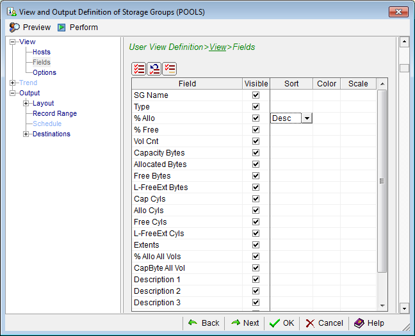The width and height of the screenshot is (415, 336).
Task: Expand the Destinations tree node
Action: tap(26, 134)
